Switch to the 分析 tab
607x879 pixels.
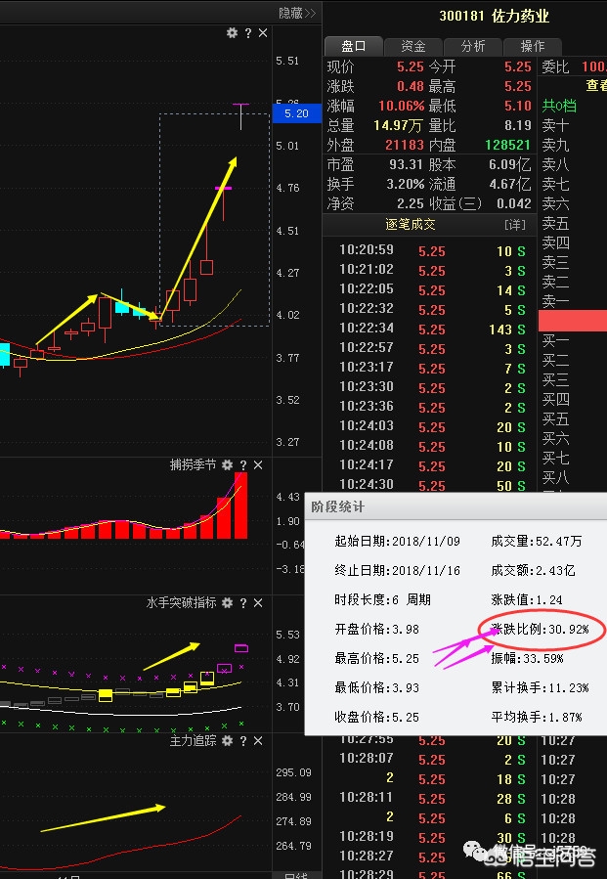[x=473, y=46]
